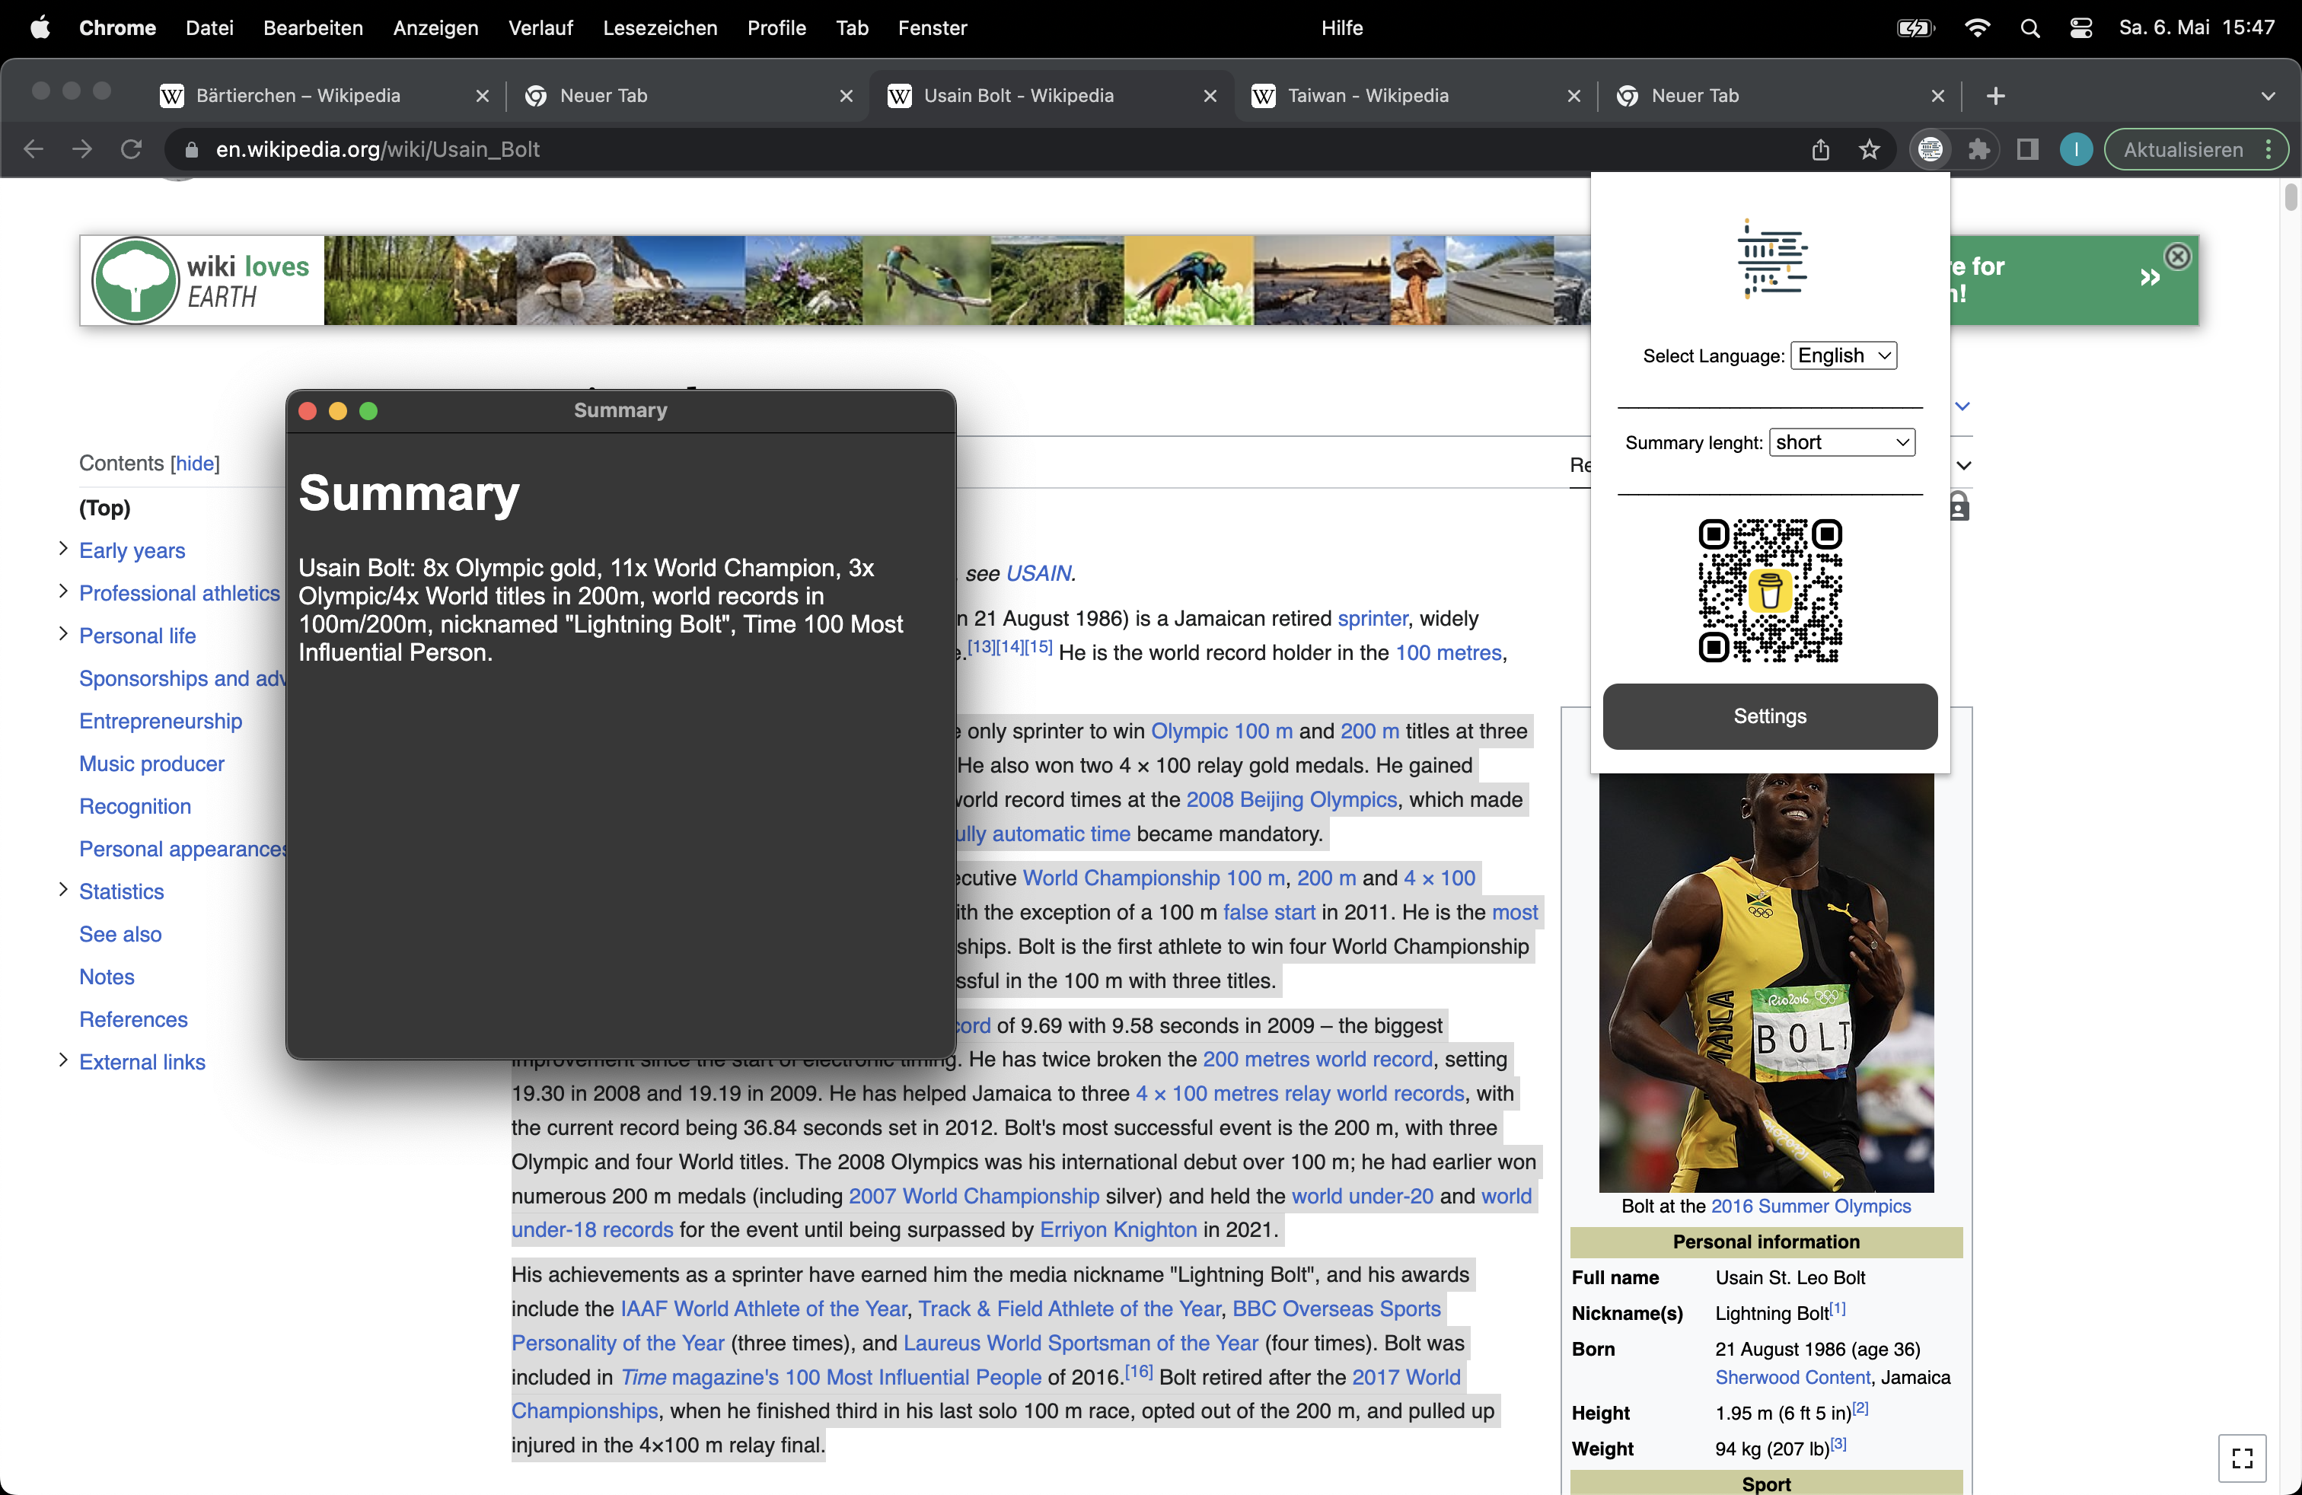Toggle the Chrome side panel icon
Viewport: 2302px width, 1495px height.
pos(2027,150)
